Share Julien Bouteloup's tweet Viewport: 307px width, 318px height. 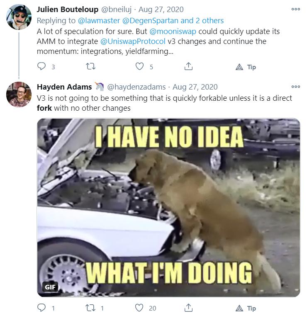(x=188, y=67)
